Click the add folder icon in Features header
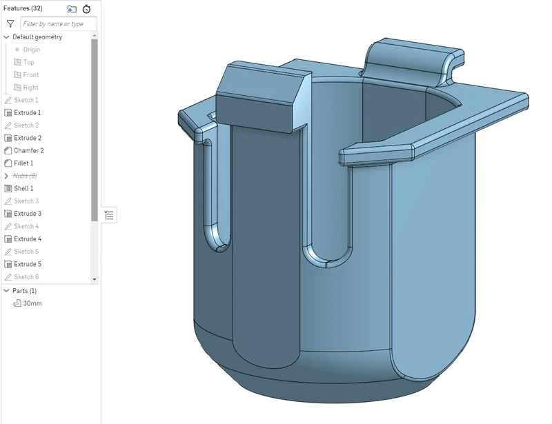Image resolution: width=552 pixels, height=424 pixels. (72, 9)
